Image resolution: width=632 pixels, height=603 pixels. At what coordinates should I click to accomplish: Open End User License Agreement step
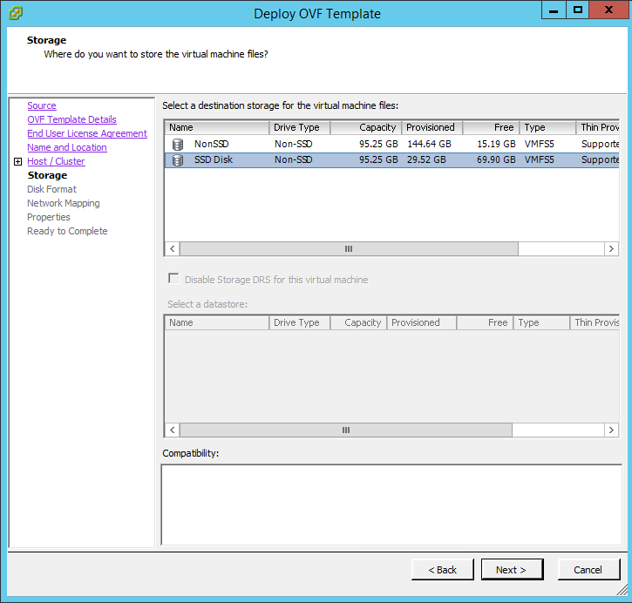[x=87, y=133]
